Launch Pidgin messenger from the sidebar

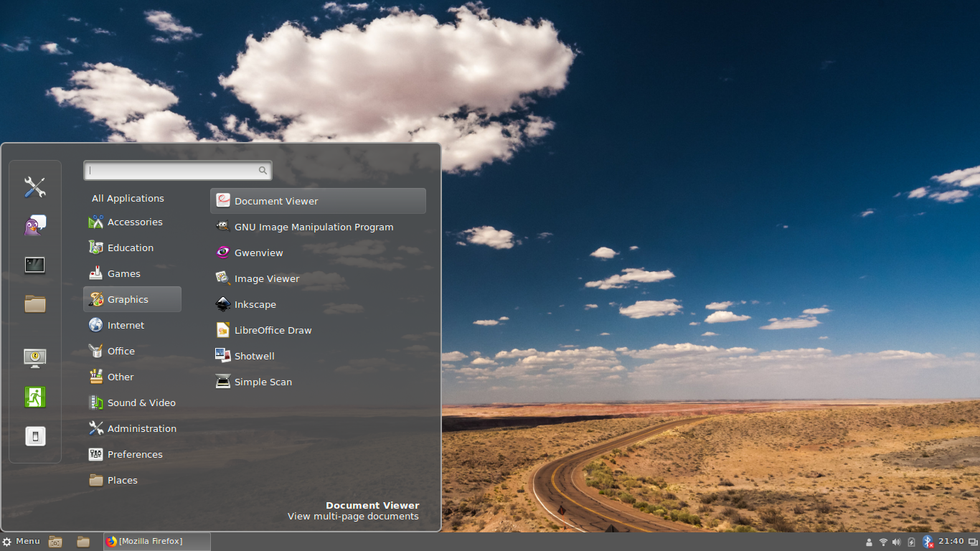(x=34, y=225)
